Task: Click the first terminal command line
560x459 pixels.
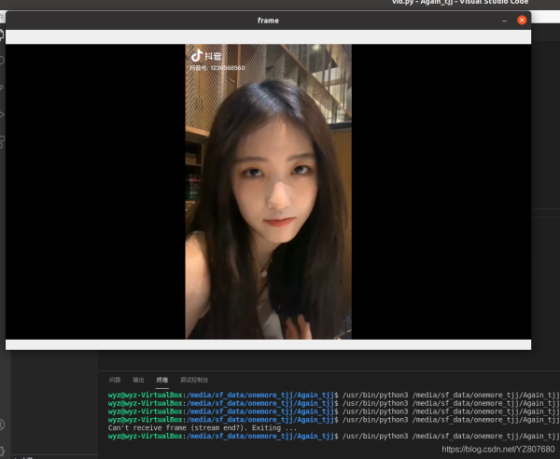Action: (222, 394)
